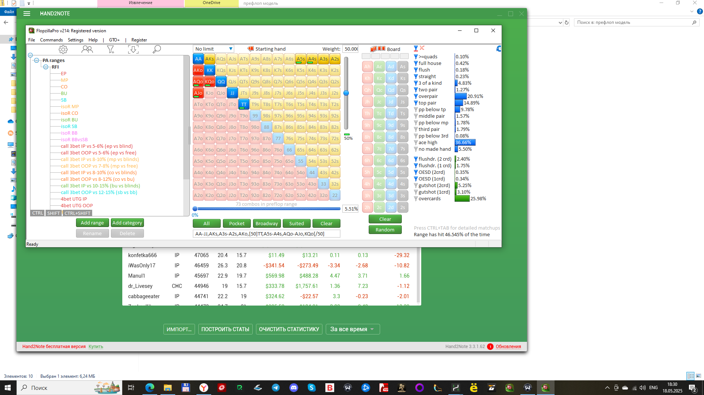Click the red Starting hand cards icon
Image resolution: width=704 pixels, height=395 pixels.
250,49
